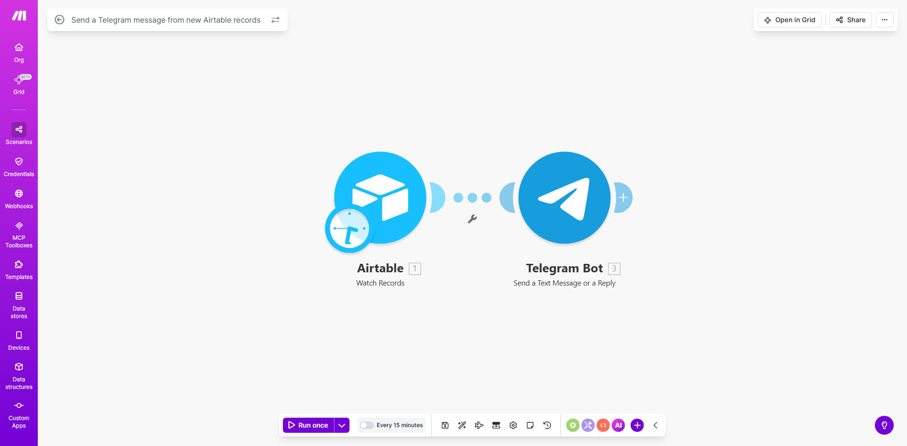Viewport: 907px width, 446px height.
Task: Open Credentials in sidebar
Action: [x=19, y=167]
